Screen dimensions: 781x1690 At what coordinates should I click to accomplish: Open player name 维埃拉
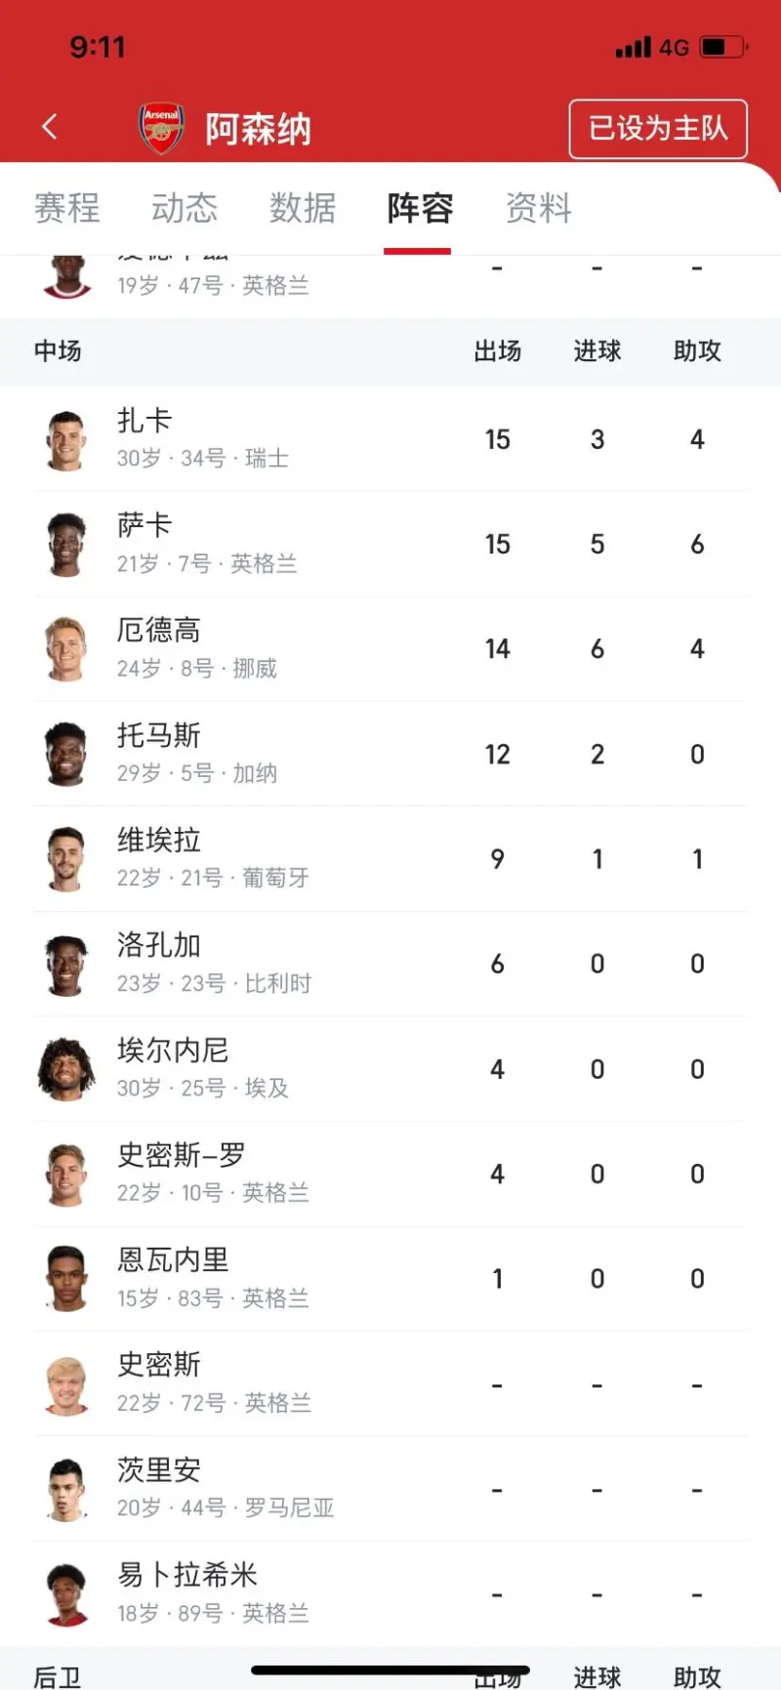[159, 841]
